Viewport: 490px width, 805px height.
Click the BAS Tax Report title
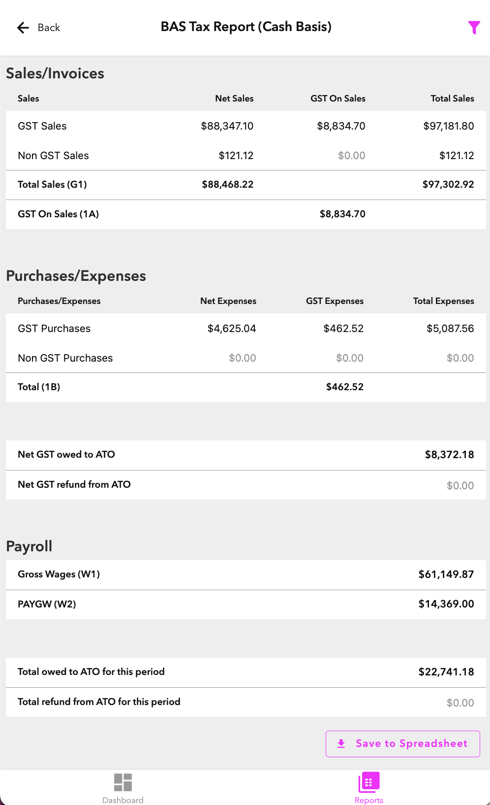(x=246, y=27)
